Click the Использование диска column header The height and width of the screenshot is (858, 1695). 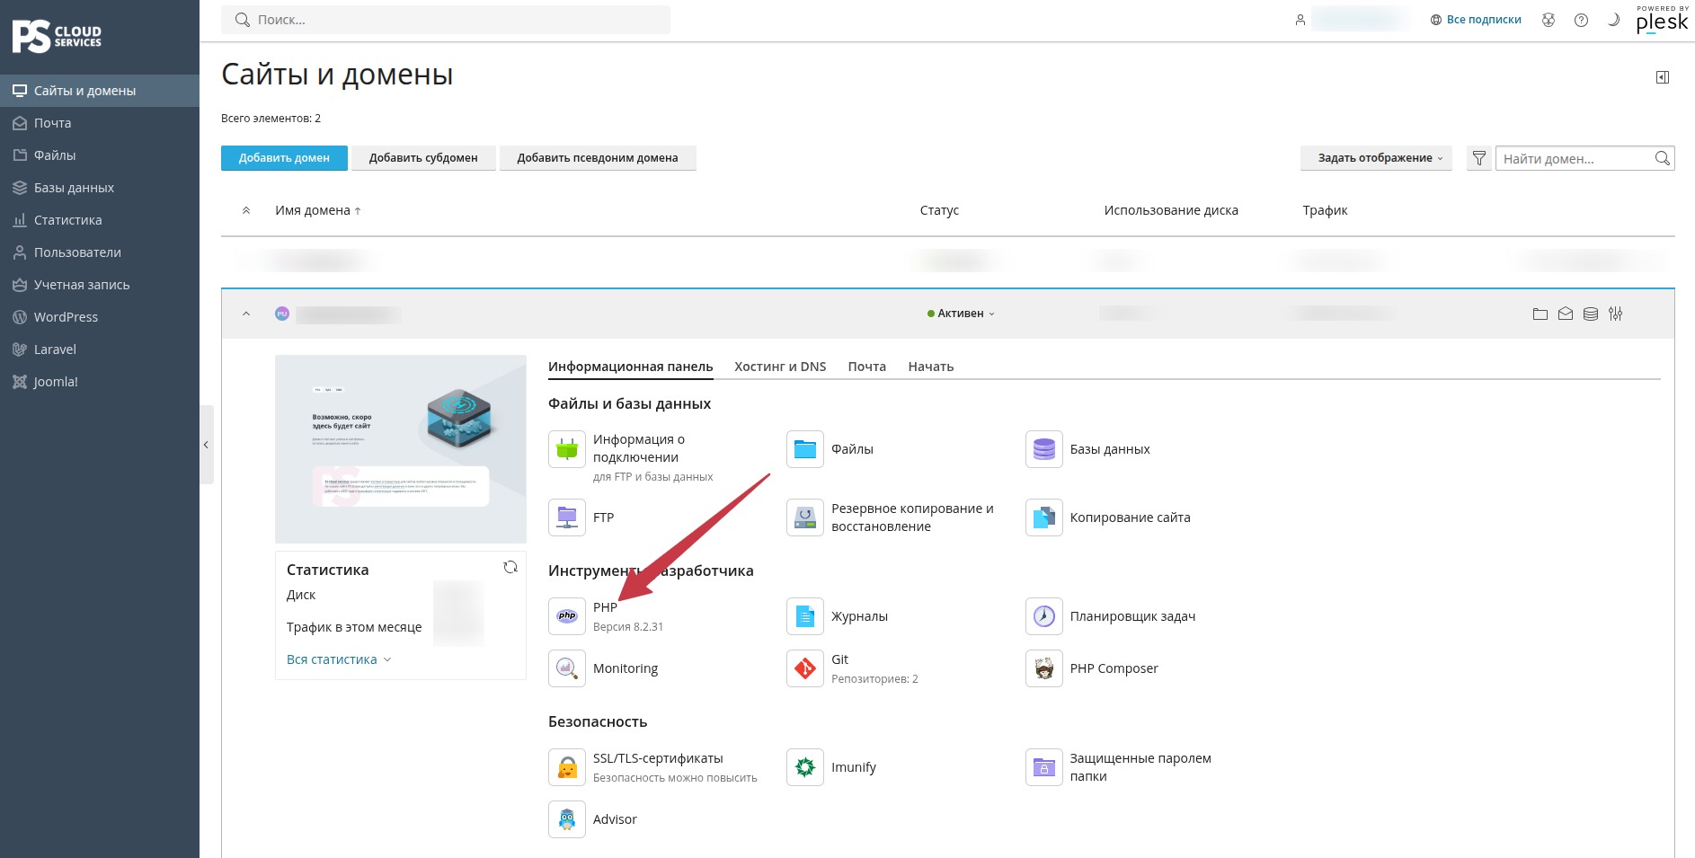[1171, 210]
